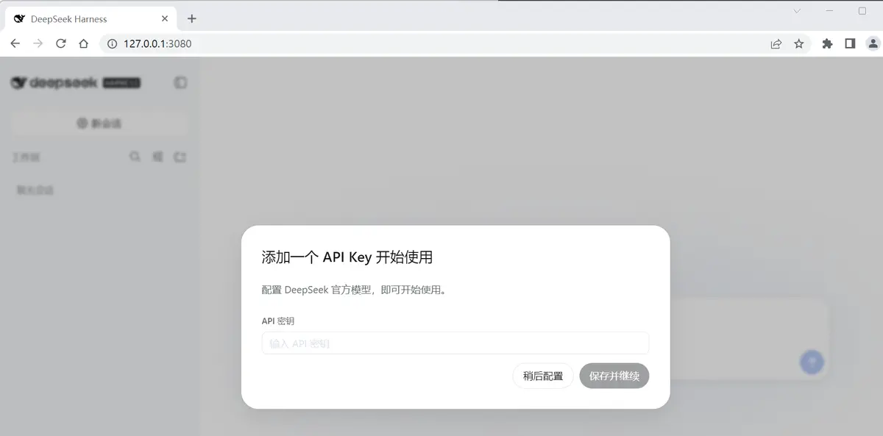The image size is (883, 436).
Task: Click the forward navigation arrow
Action: (38, 43)
